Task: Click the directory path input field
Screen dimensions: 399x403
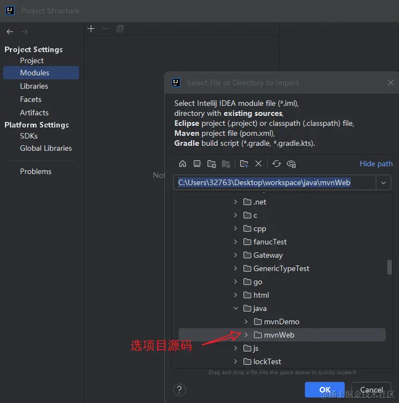Action: coord(274,183)
